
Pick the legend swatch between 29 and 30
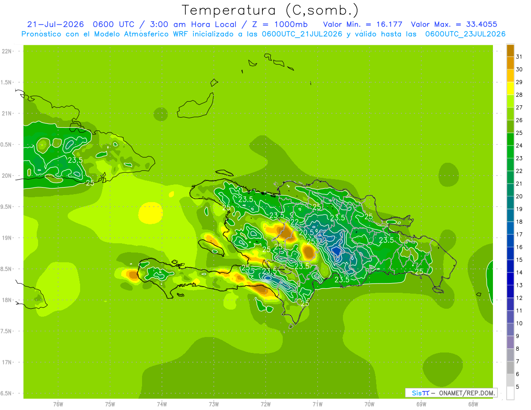point(510,76)
